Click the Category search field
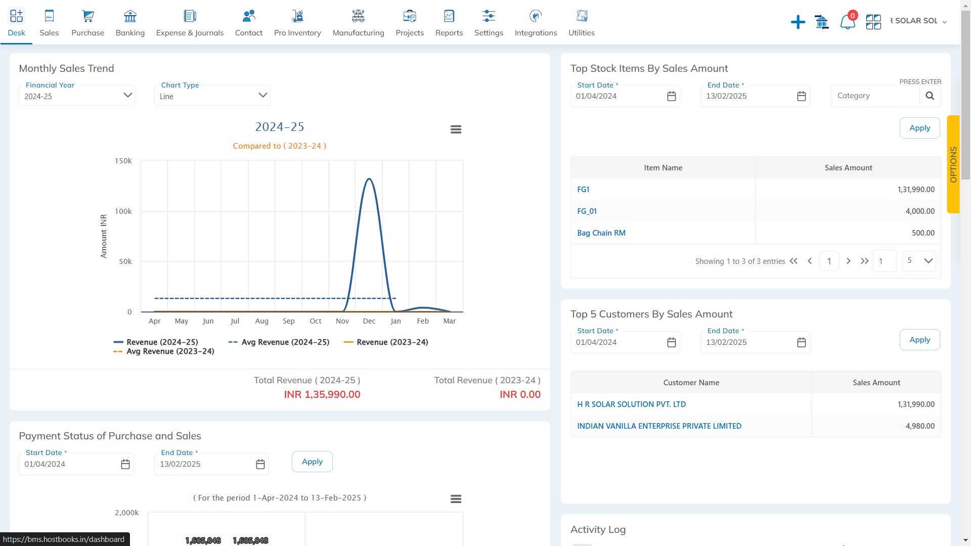The width and height of the screenshot is (971, 546). tap(875, 96)
